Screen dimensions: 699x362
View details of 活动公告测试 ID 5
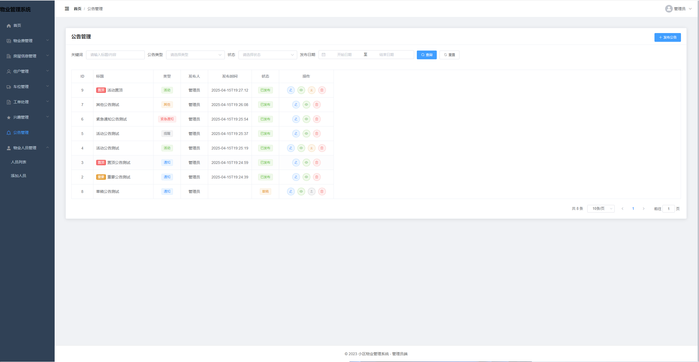pyautogui.click(x=306, y=134)
